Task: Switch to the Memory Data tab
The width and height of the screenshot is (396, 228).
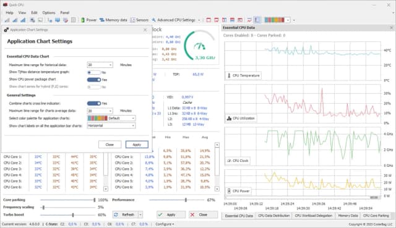Action: (x=348, y=216)
